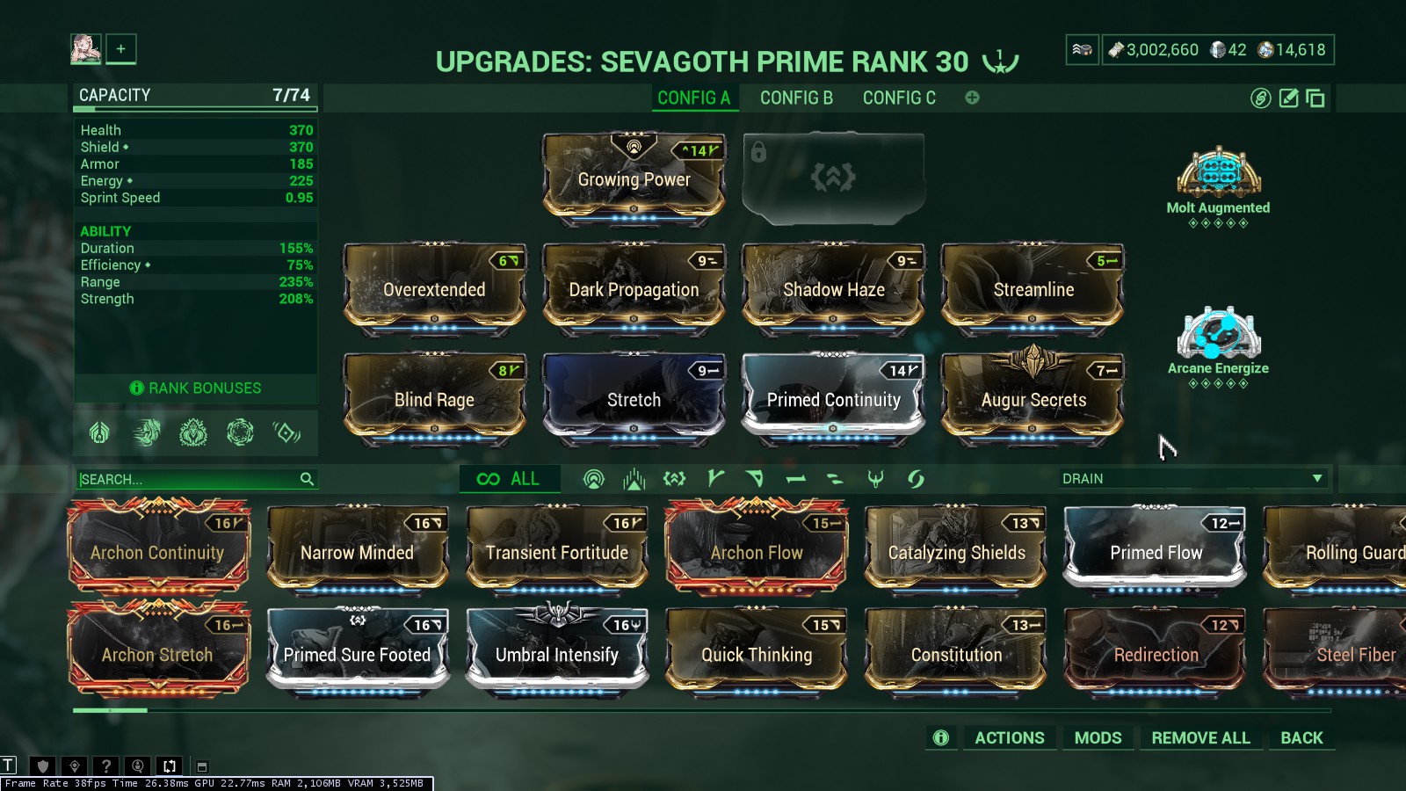Image resolution: width=1406 pixels, height=791 pixels.
Task: Click the rename config pencil icon
Action: tap(1288, 98)
